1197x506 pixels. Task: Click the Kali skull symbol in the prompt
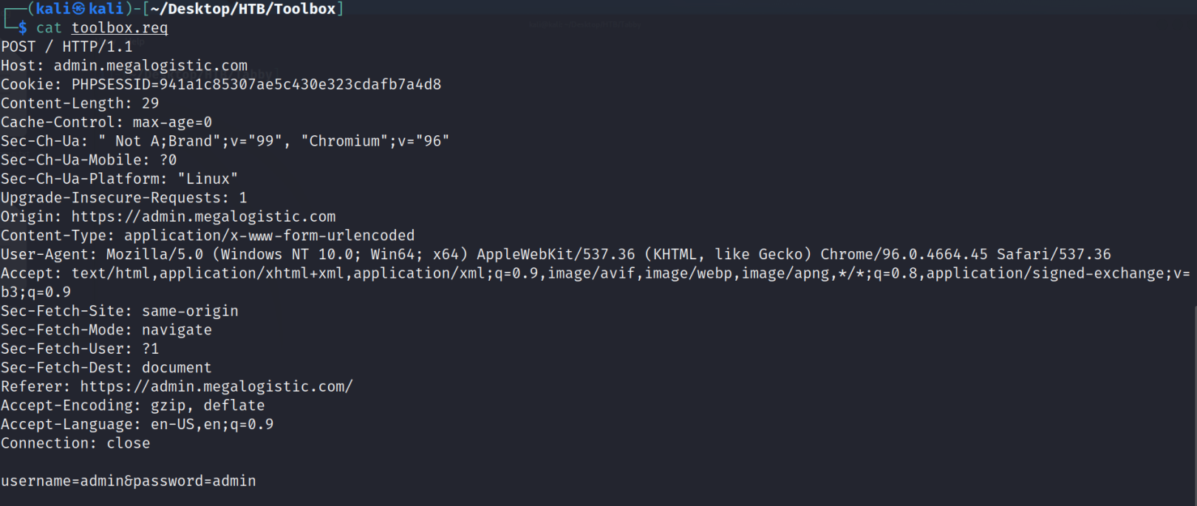tap(78, 9)
